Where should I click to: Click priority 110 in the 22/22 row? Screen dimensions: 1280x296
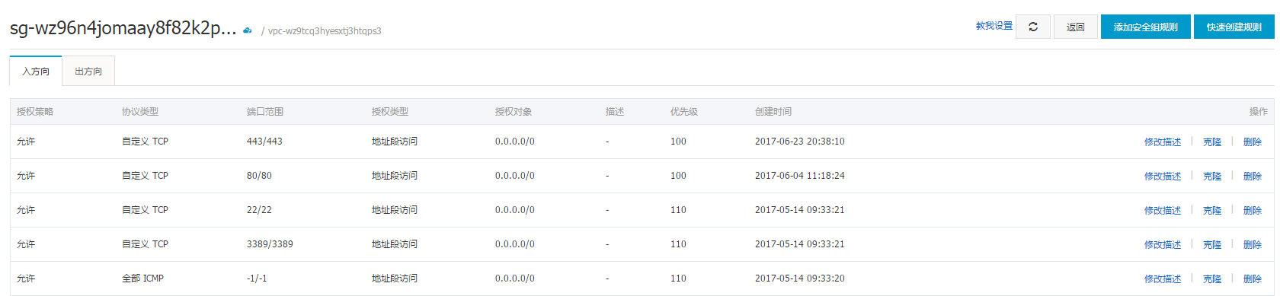(678, 210)
